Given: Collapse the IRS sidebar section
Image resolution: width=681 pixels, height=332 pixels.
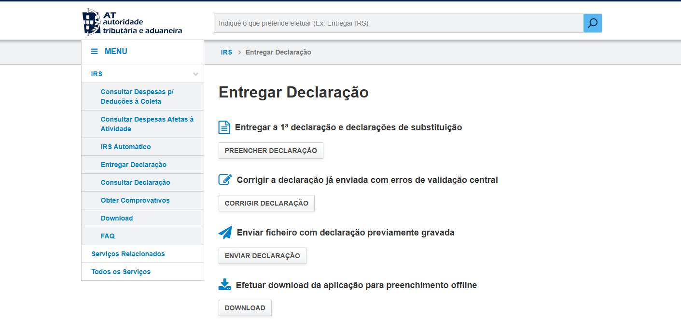Looking at the screenshot, I should pyautogui.click(x=195, y=73).
